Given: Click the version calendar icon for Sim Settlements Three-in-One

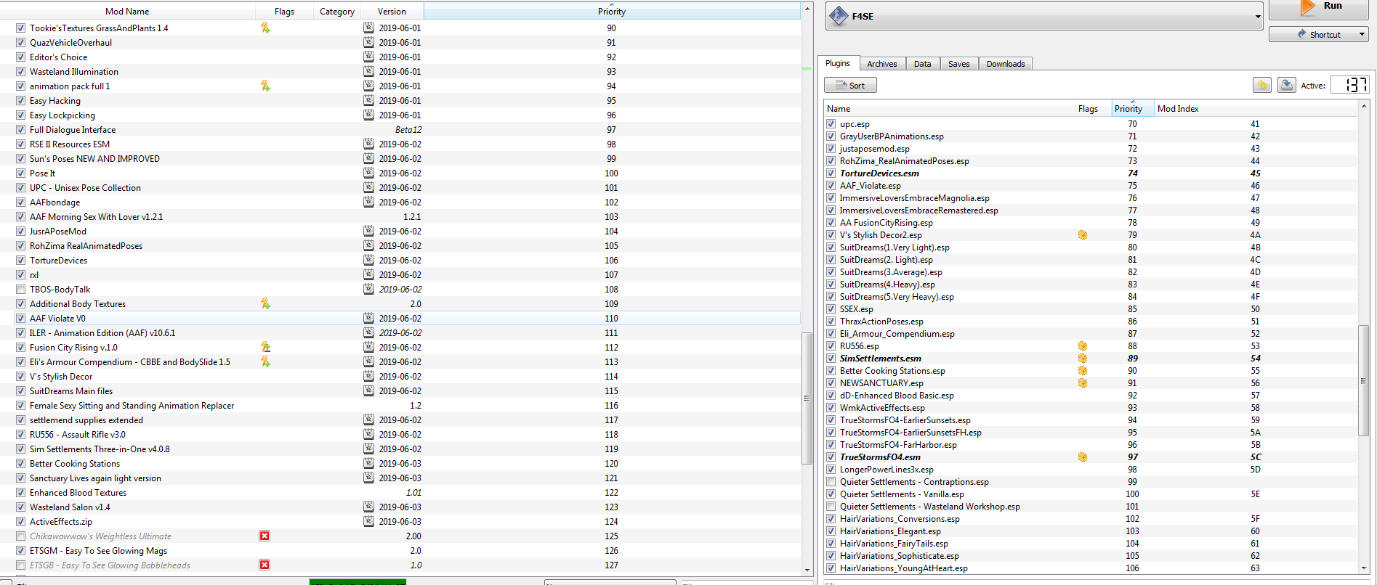Looking at the screenshot, I should pyautogui.click(x=368, y=449).
